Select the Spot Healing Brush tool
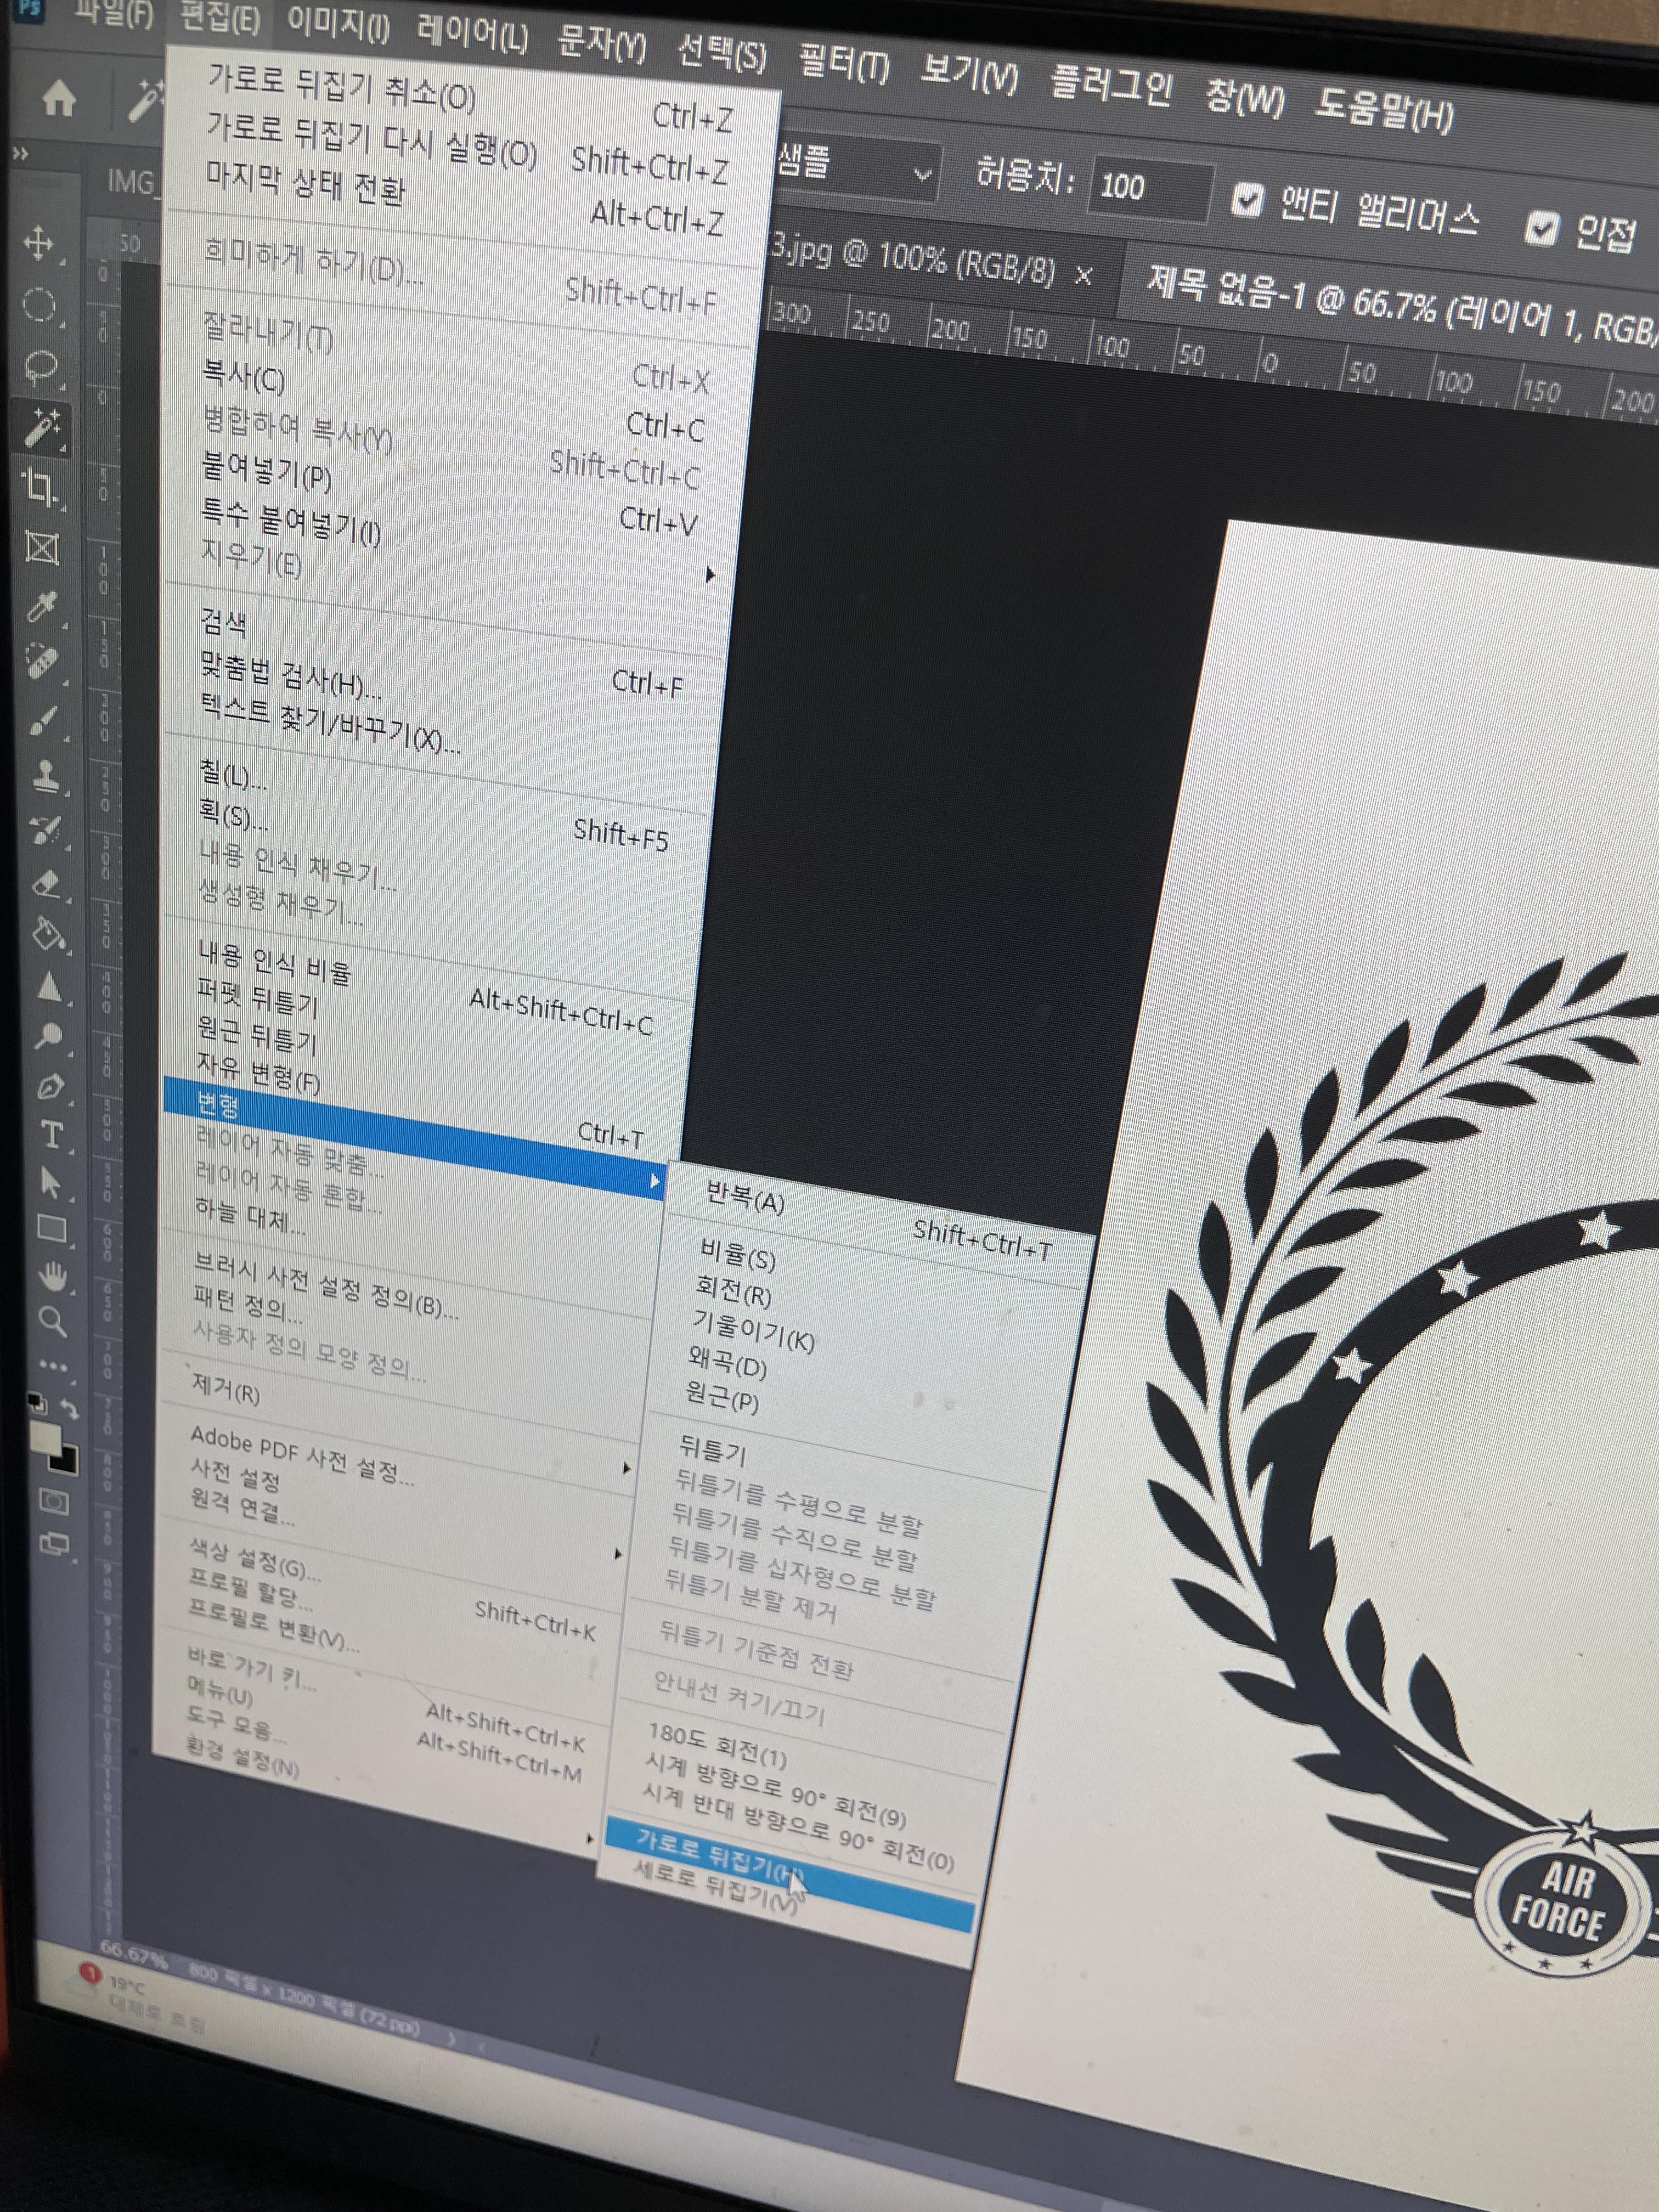The width and height of the screenshot is (1659, 2212). (x=43, y=662)
